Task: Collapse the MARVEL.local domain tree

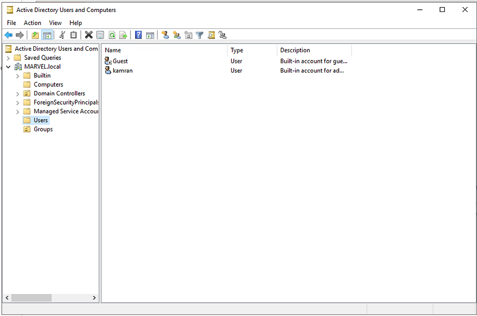Action: [8, 66]
